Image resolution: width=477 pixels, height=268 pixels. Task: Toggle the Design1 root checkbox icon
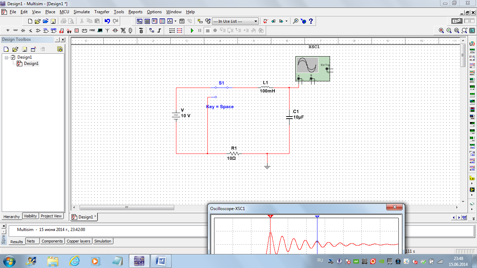tap(13, 57)
